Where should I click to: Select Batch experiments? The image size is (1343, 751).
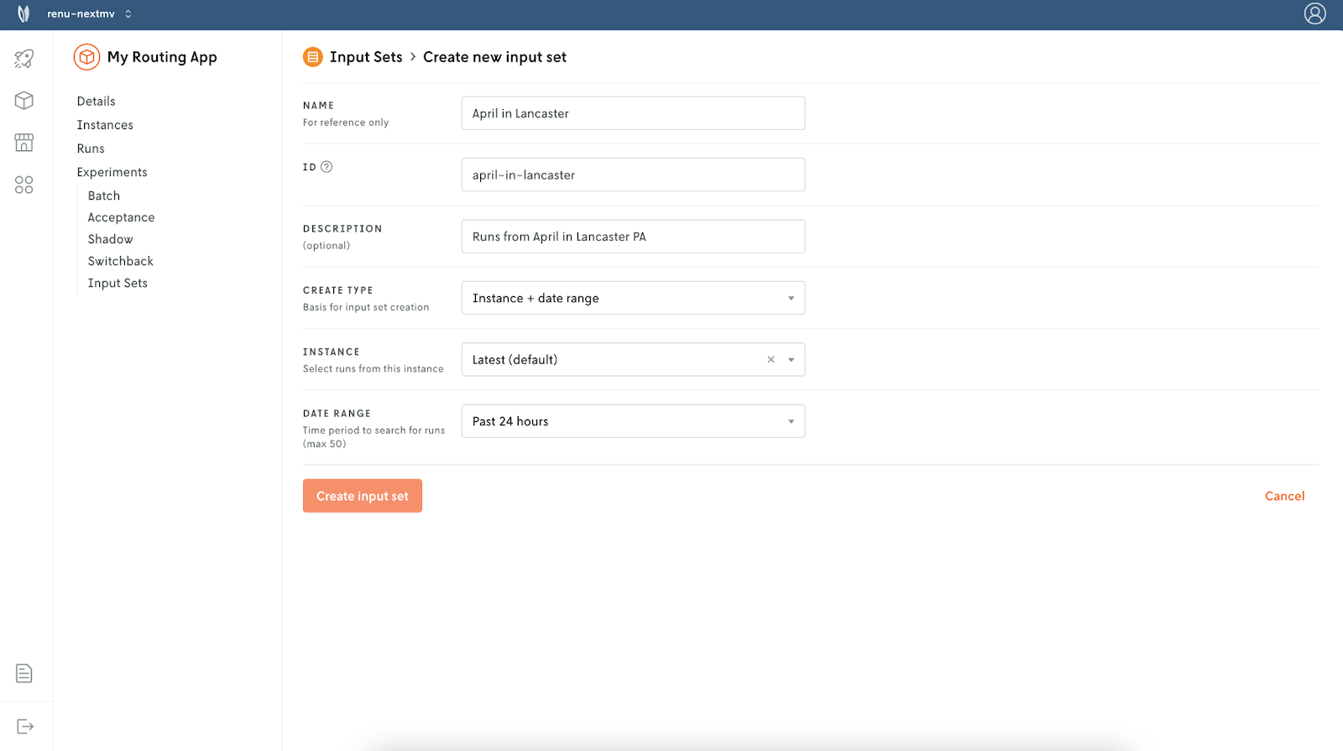[x=104, y=196]
